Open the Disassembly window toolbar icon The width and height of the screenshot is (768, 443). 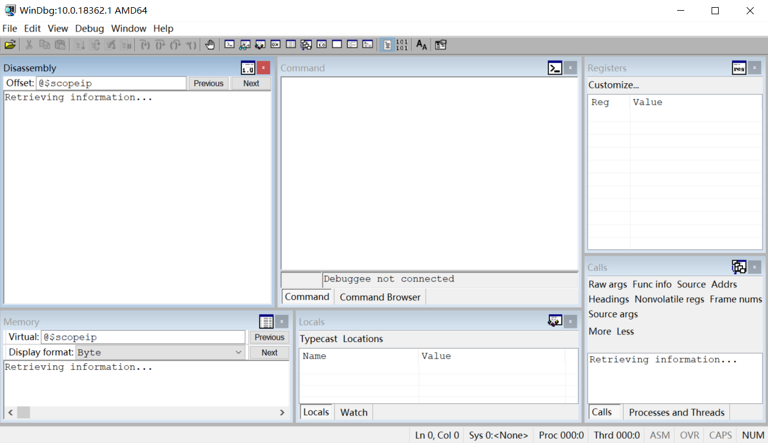(321, 45)
